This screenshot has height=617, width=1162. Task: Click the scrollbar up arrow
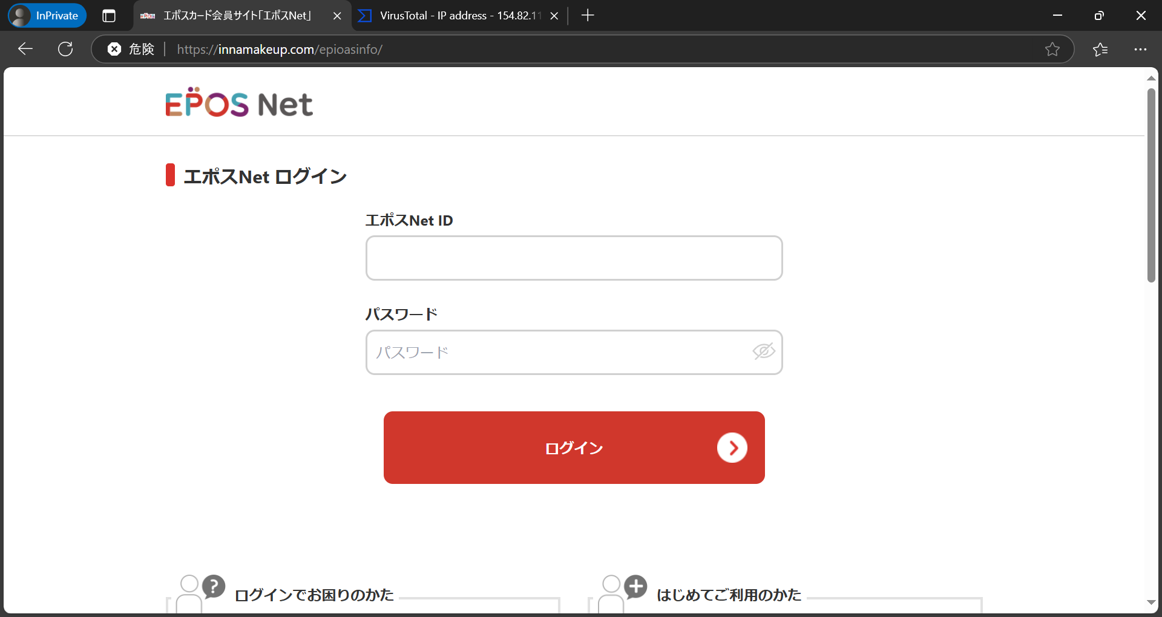(1151, 78)
